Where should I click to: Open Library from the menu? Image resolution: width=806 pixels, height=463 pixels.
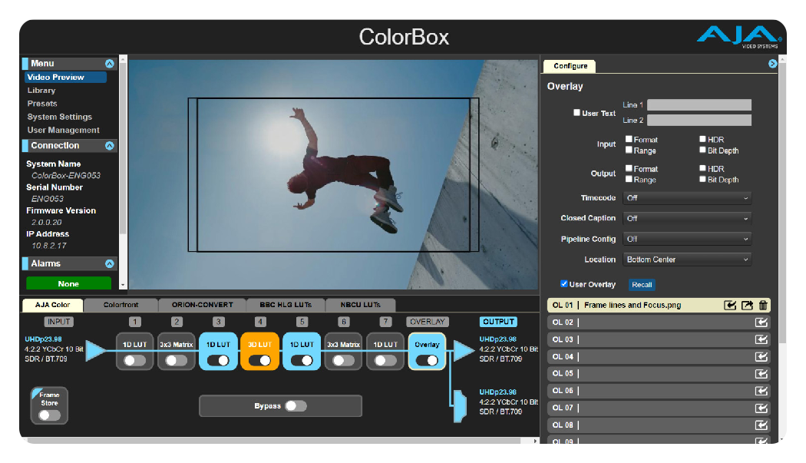click(x=41, y=90)
